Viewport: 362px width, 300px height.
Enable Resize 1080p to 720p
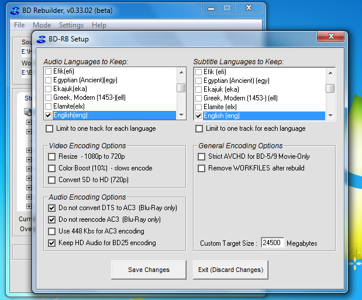tap(51, 156)
